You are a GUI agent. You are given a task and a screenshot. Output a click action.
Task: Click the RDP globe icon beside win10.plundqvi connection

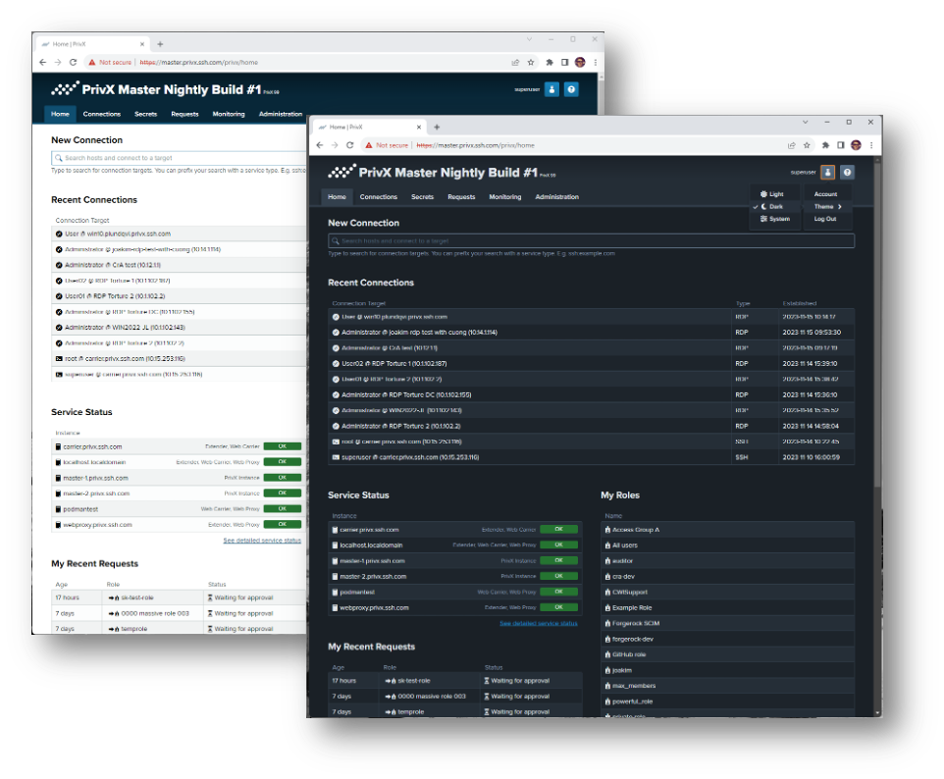[x=338, y=317]
